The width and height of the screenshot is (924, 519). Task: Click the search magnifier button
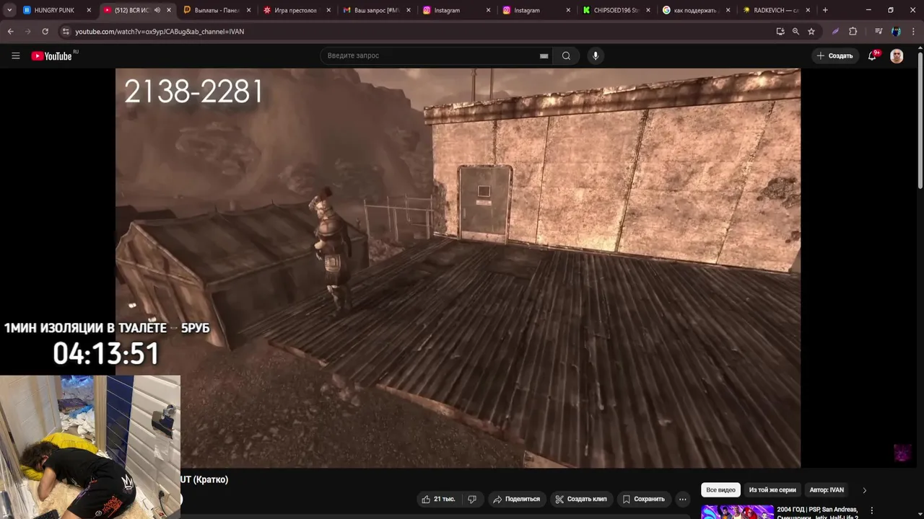(x=566, y=56)
